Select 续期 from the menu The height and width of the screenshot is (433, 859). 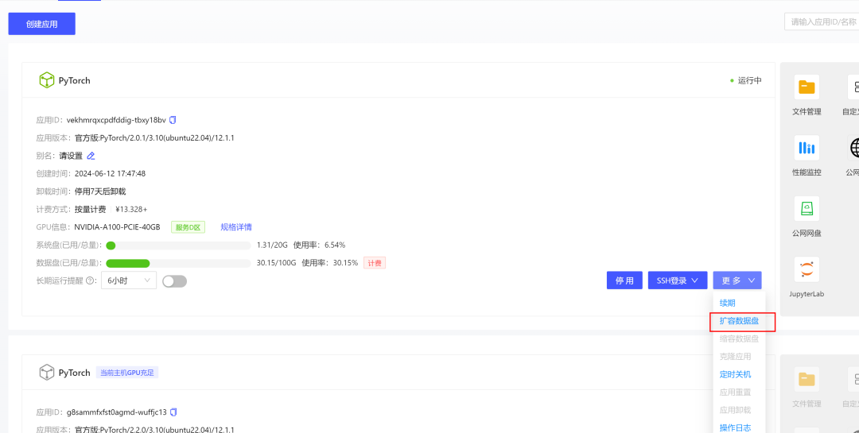(728, 303)
